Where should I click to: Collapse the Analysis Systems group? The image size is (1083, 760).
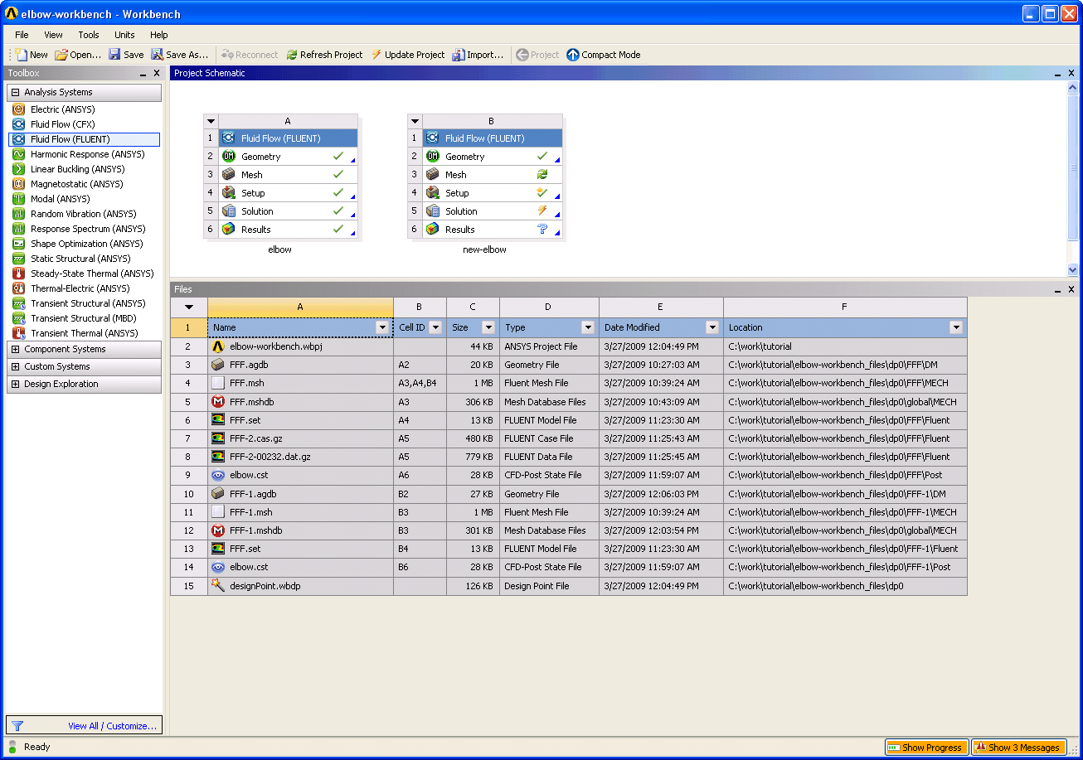[x=15, y=92]
